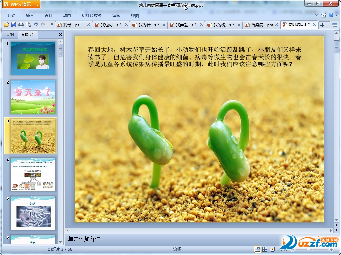The height and width of the screenshot is (255, 341).
Task: Click the zoom in plus button
Action: [332, 250]
